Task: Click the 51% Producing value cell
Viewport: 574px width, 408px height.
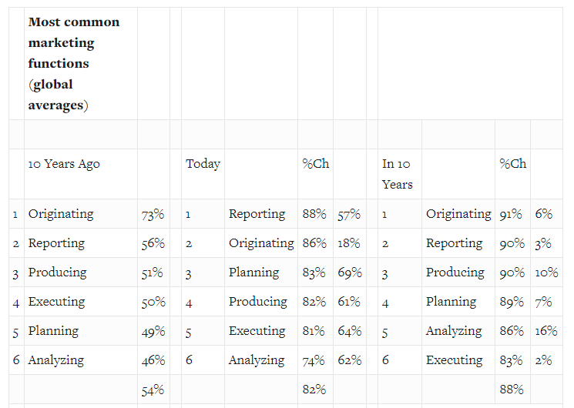Action: click(x=152, y=273)
